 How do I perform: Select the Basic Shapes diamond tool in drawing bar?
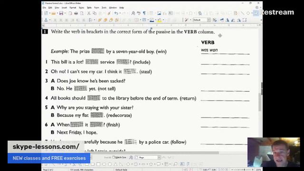point(128,164)
